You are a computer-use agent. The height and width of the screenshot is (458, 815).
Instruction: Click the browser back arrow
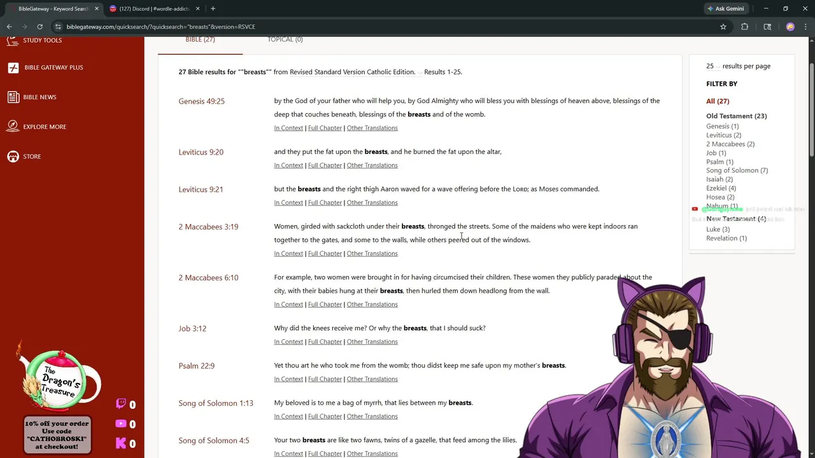point(9,27)
